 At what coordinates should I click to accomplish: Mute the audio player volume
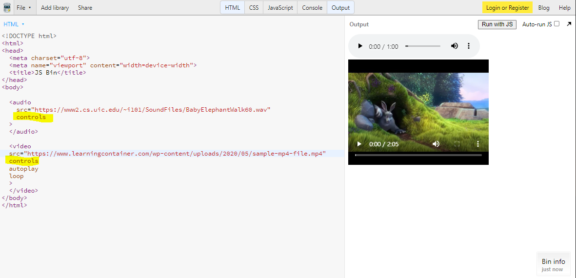tap(455, 46)
